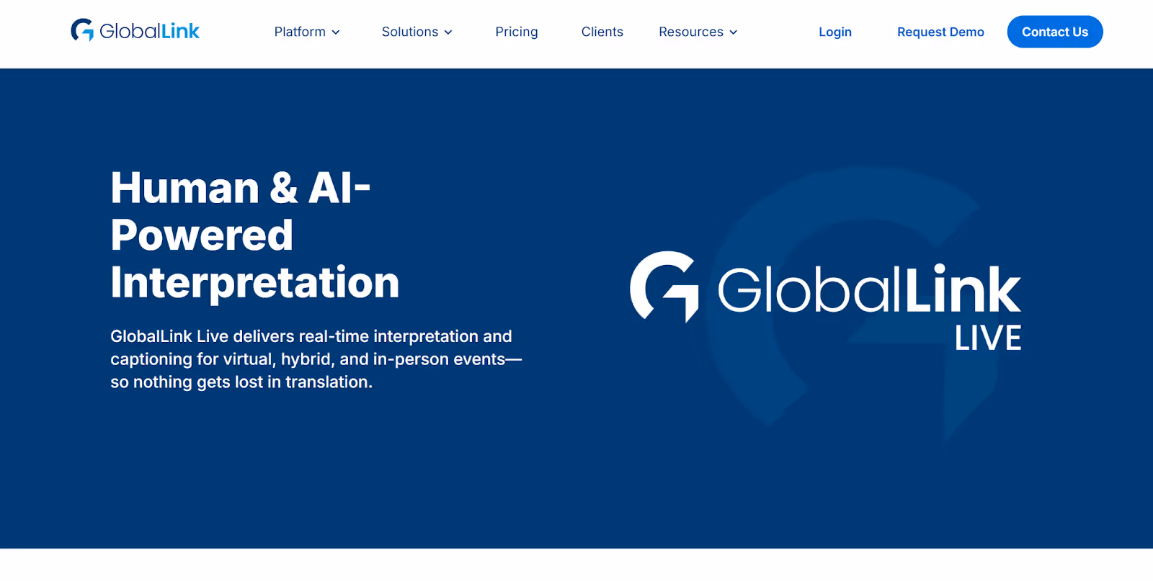
Task: Open the Solutions menu
Action: pos(417,32)
